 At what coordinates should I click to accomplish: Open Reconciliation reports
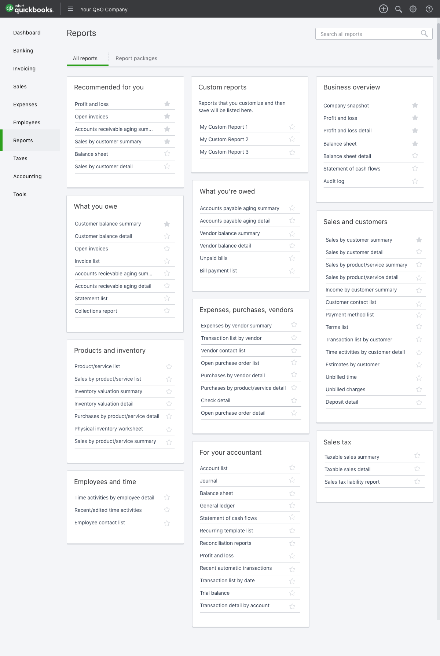225,543
